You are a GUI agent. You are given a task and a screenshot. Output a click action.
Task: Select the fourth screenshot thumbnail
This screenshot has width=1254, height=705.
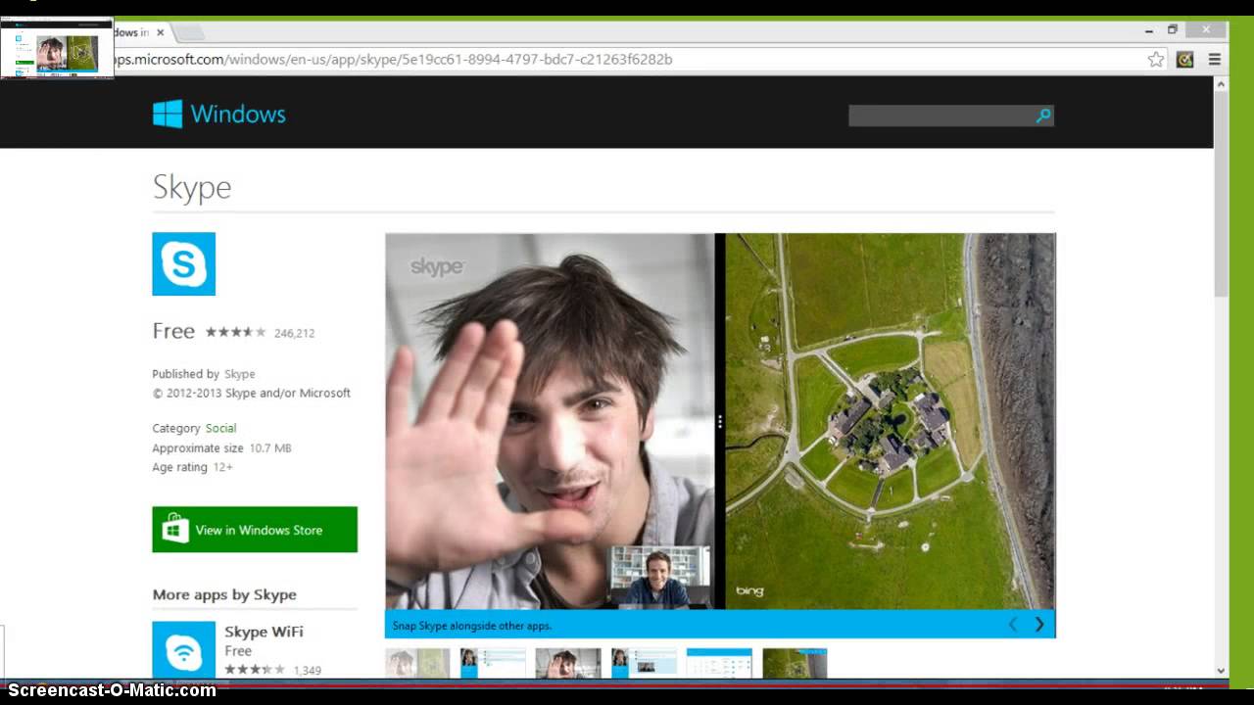tap(644, 663)
